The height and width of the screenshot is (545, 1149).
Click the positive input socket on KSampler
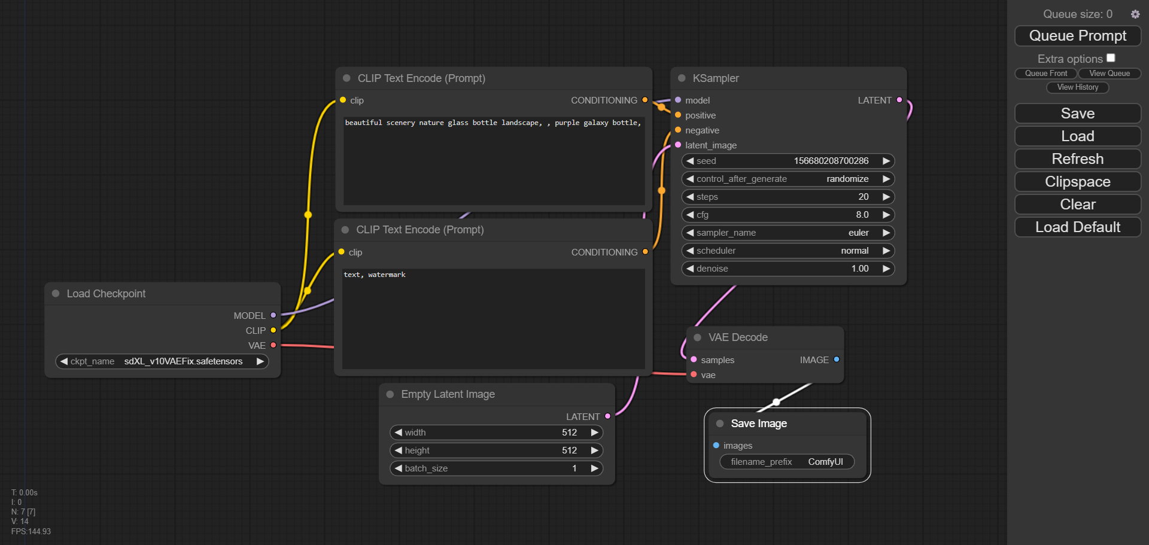[678, 115]
